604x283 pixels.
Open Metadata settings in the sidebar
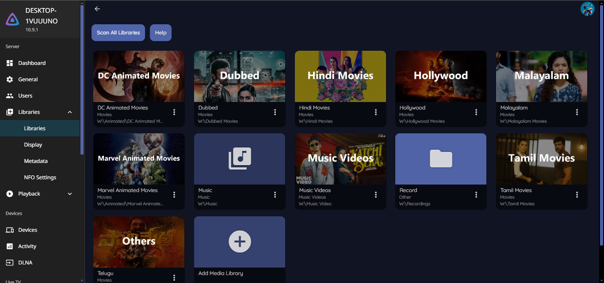coord(36,161)
